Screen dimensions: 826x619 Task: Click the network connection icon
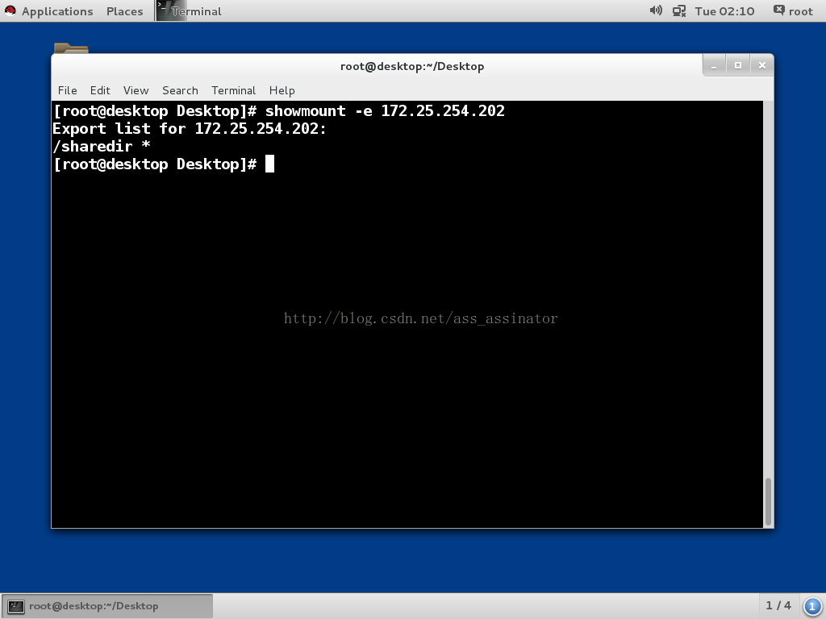679,11
